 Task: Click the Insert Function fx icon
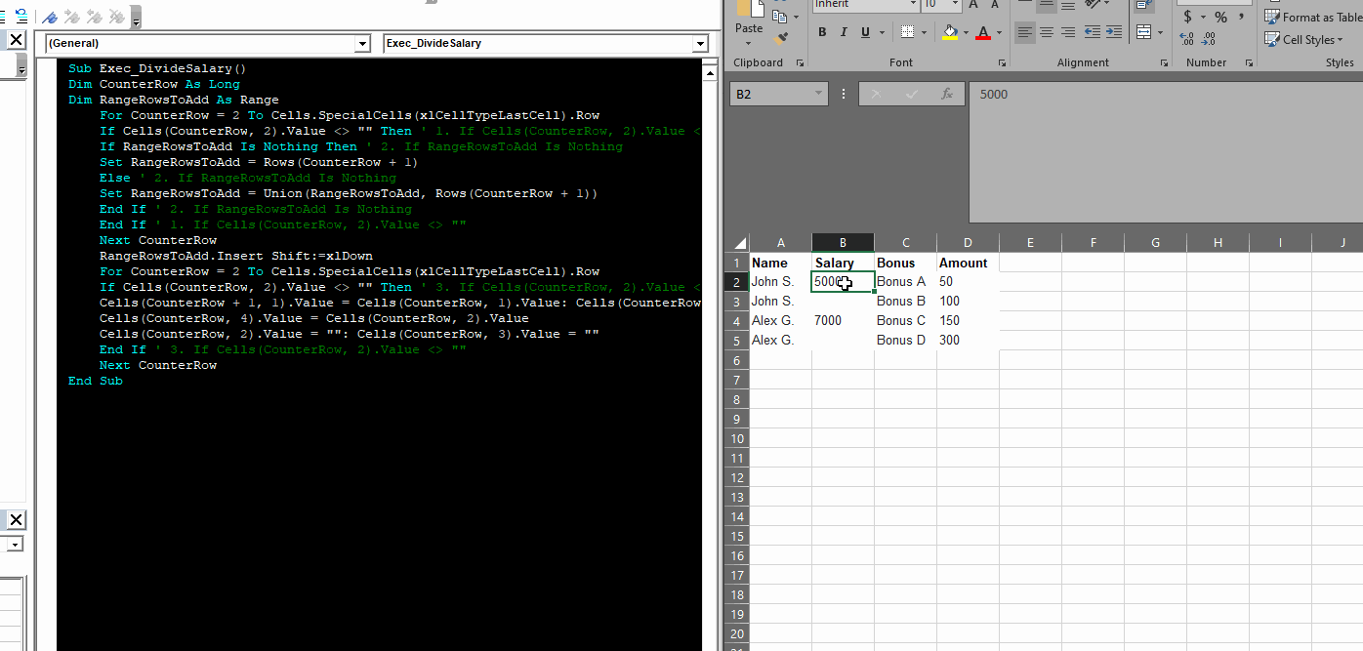click(x=946, y=94)
